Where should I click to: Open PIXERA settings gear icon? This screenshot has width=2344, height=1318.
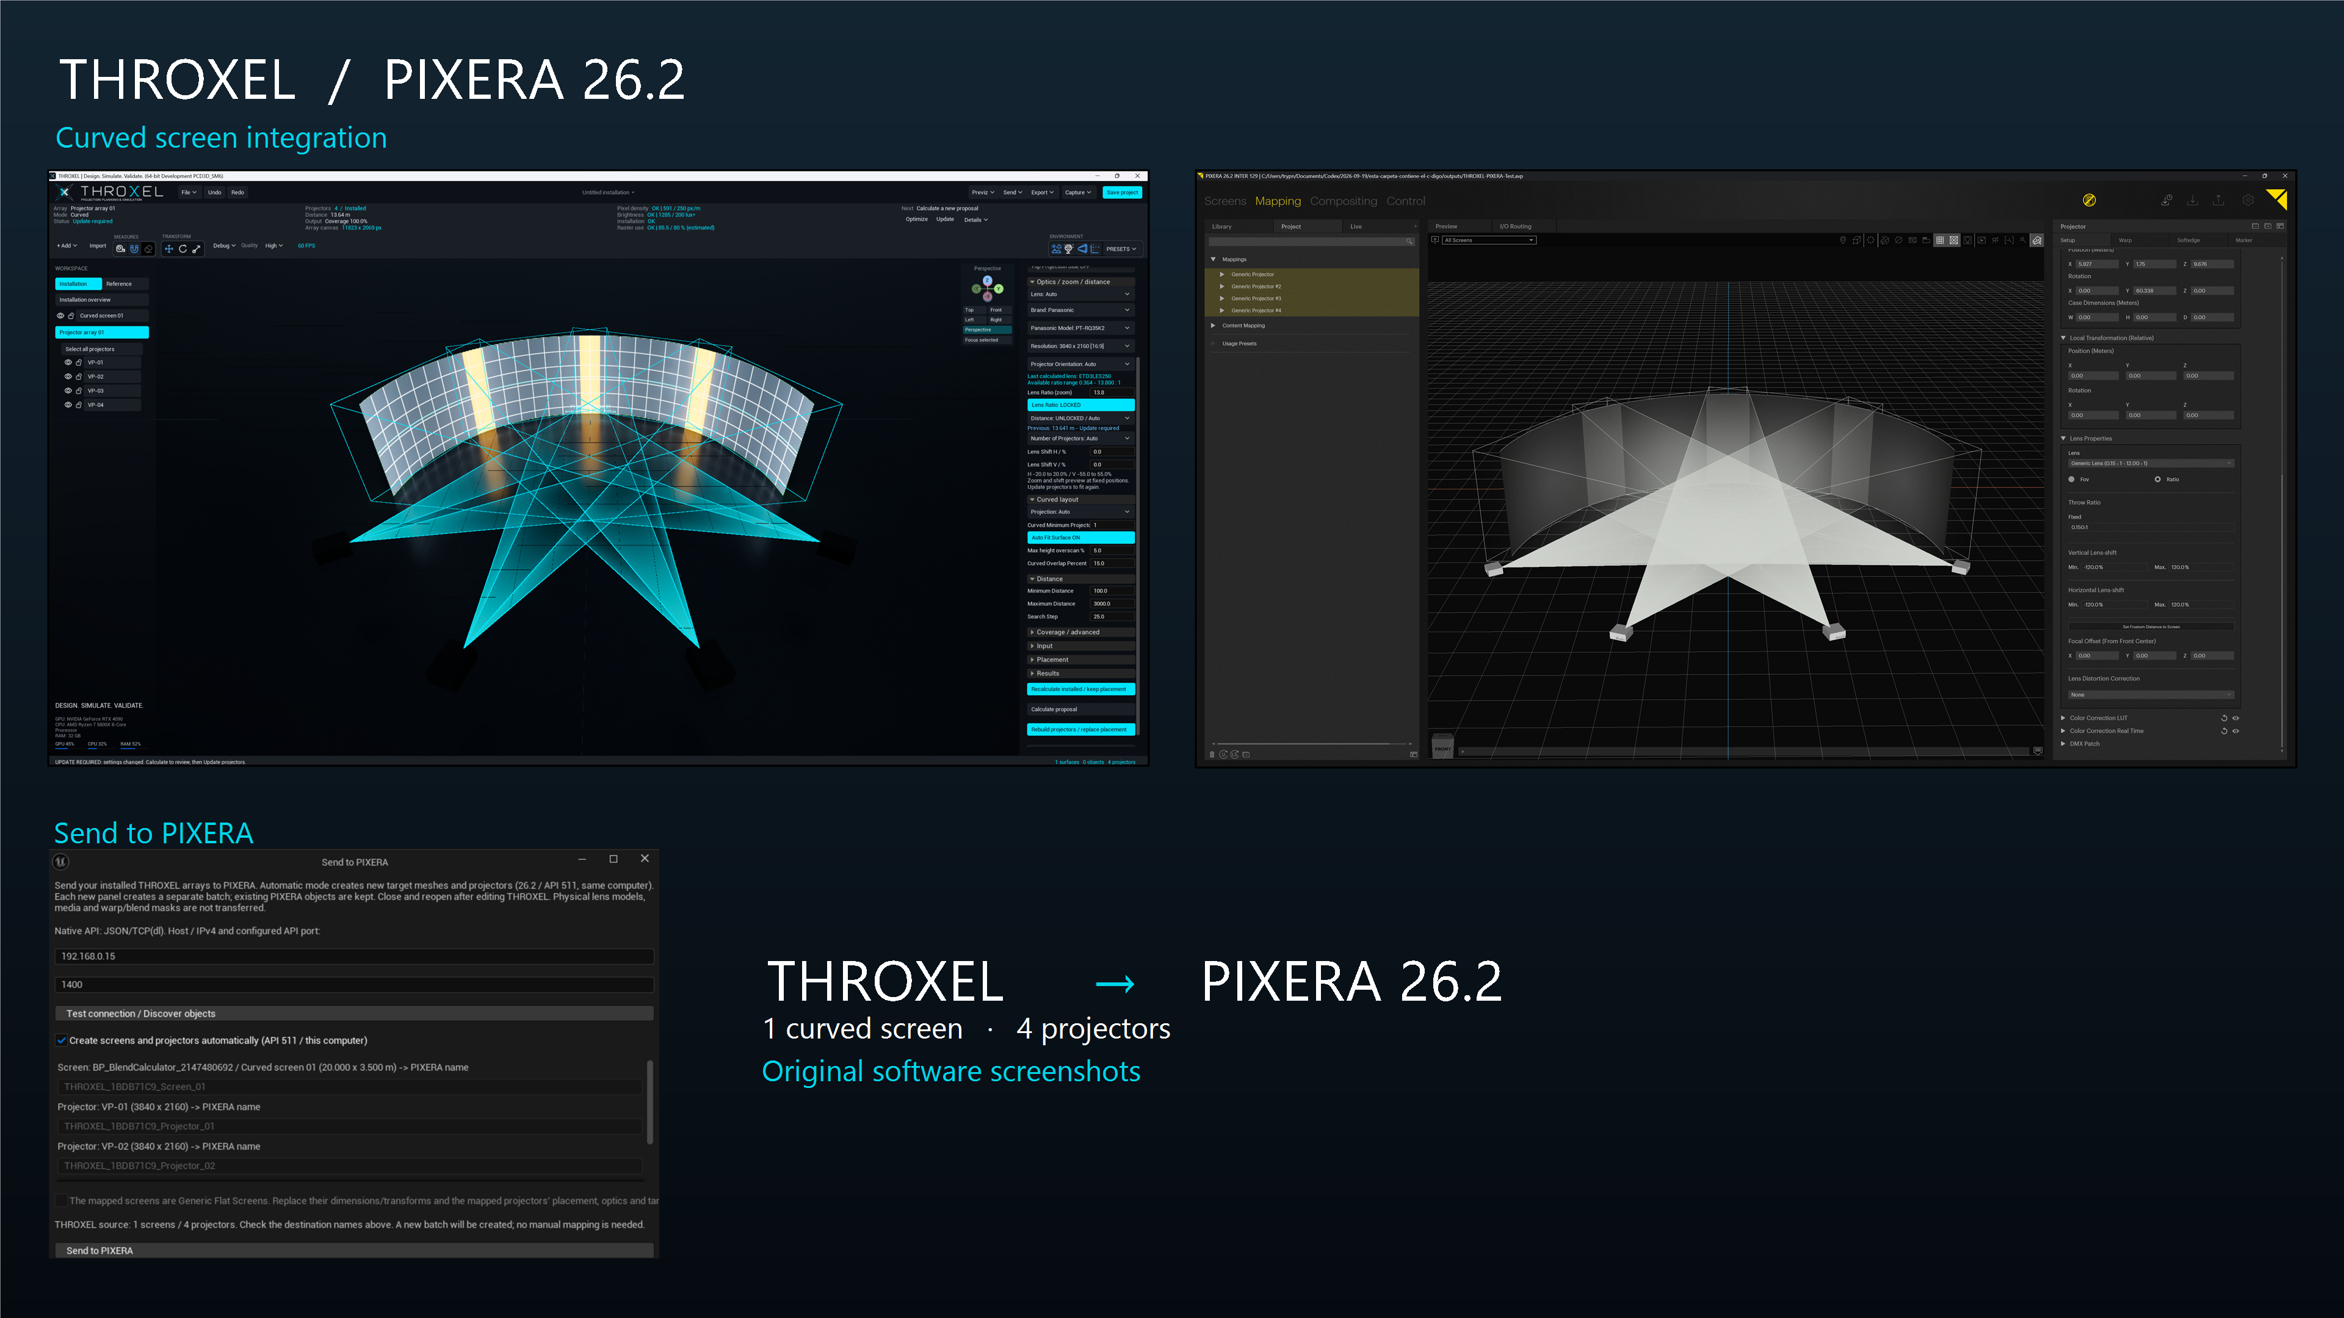(2248, 200)
